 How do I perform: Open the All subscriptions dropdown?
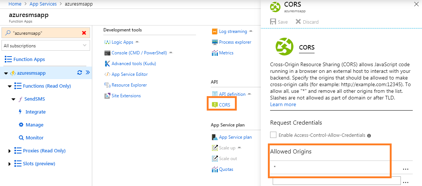46,46
